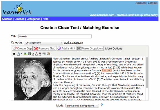Viewport: 160px width, 110px height.
Task: Click the Create Gap button
Action: pyautogui.click(x=22, y=49)
